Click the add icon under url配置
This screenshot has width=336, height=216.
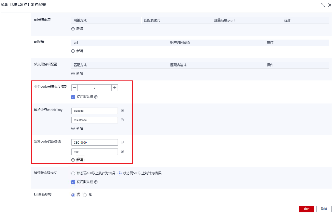pyautogui.click(x=73, y=51)
